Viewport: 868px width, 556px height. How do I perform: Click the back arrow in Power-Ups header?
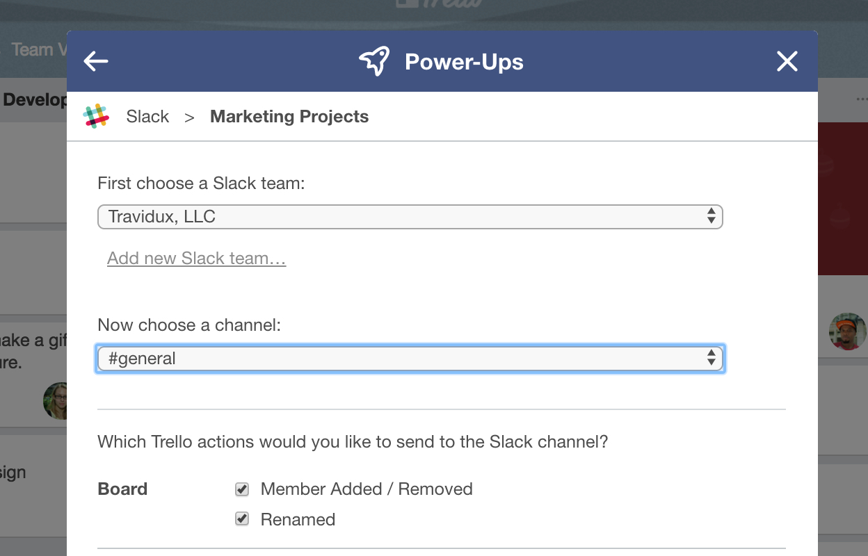click(x=95, y=61)
